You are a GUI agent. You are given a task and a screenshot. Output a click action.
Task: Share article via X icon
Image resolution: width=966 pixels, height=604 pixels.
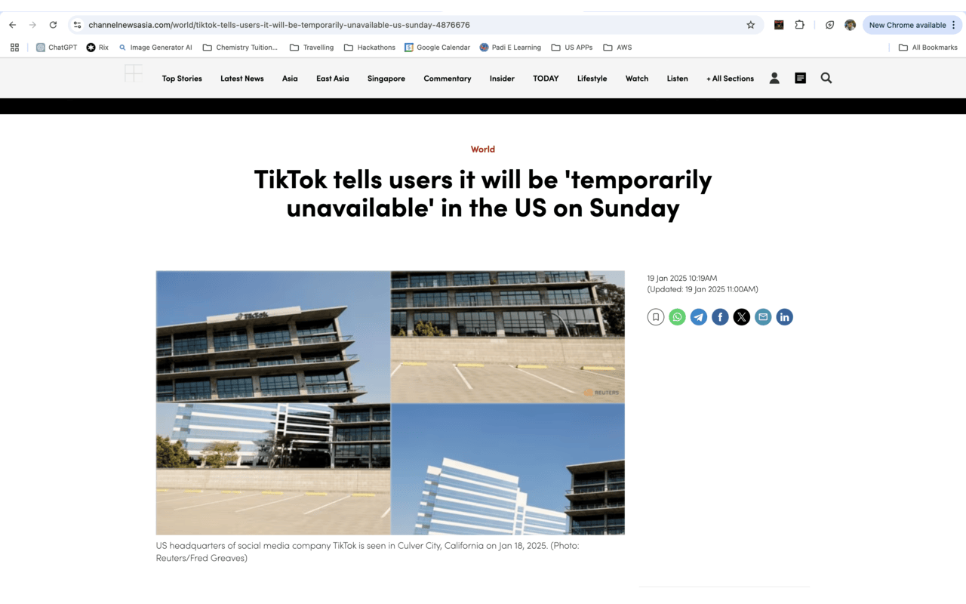click(x=742, y=317)
